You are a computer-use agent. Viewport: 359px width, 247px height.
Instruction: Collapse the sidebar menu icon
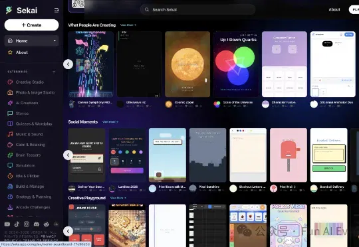(x=57, y=10)
